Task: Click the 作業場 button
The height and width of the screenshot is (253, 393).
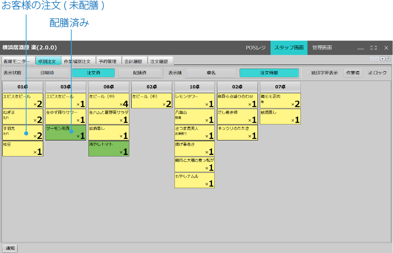Action: coord(352,73)
